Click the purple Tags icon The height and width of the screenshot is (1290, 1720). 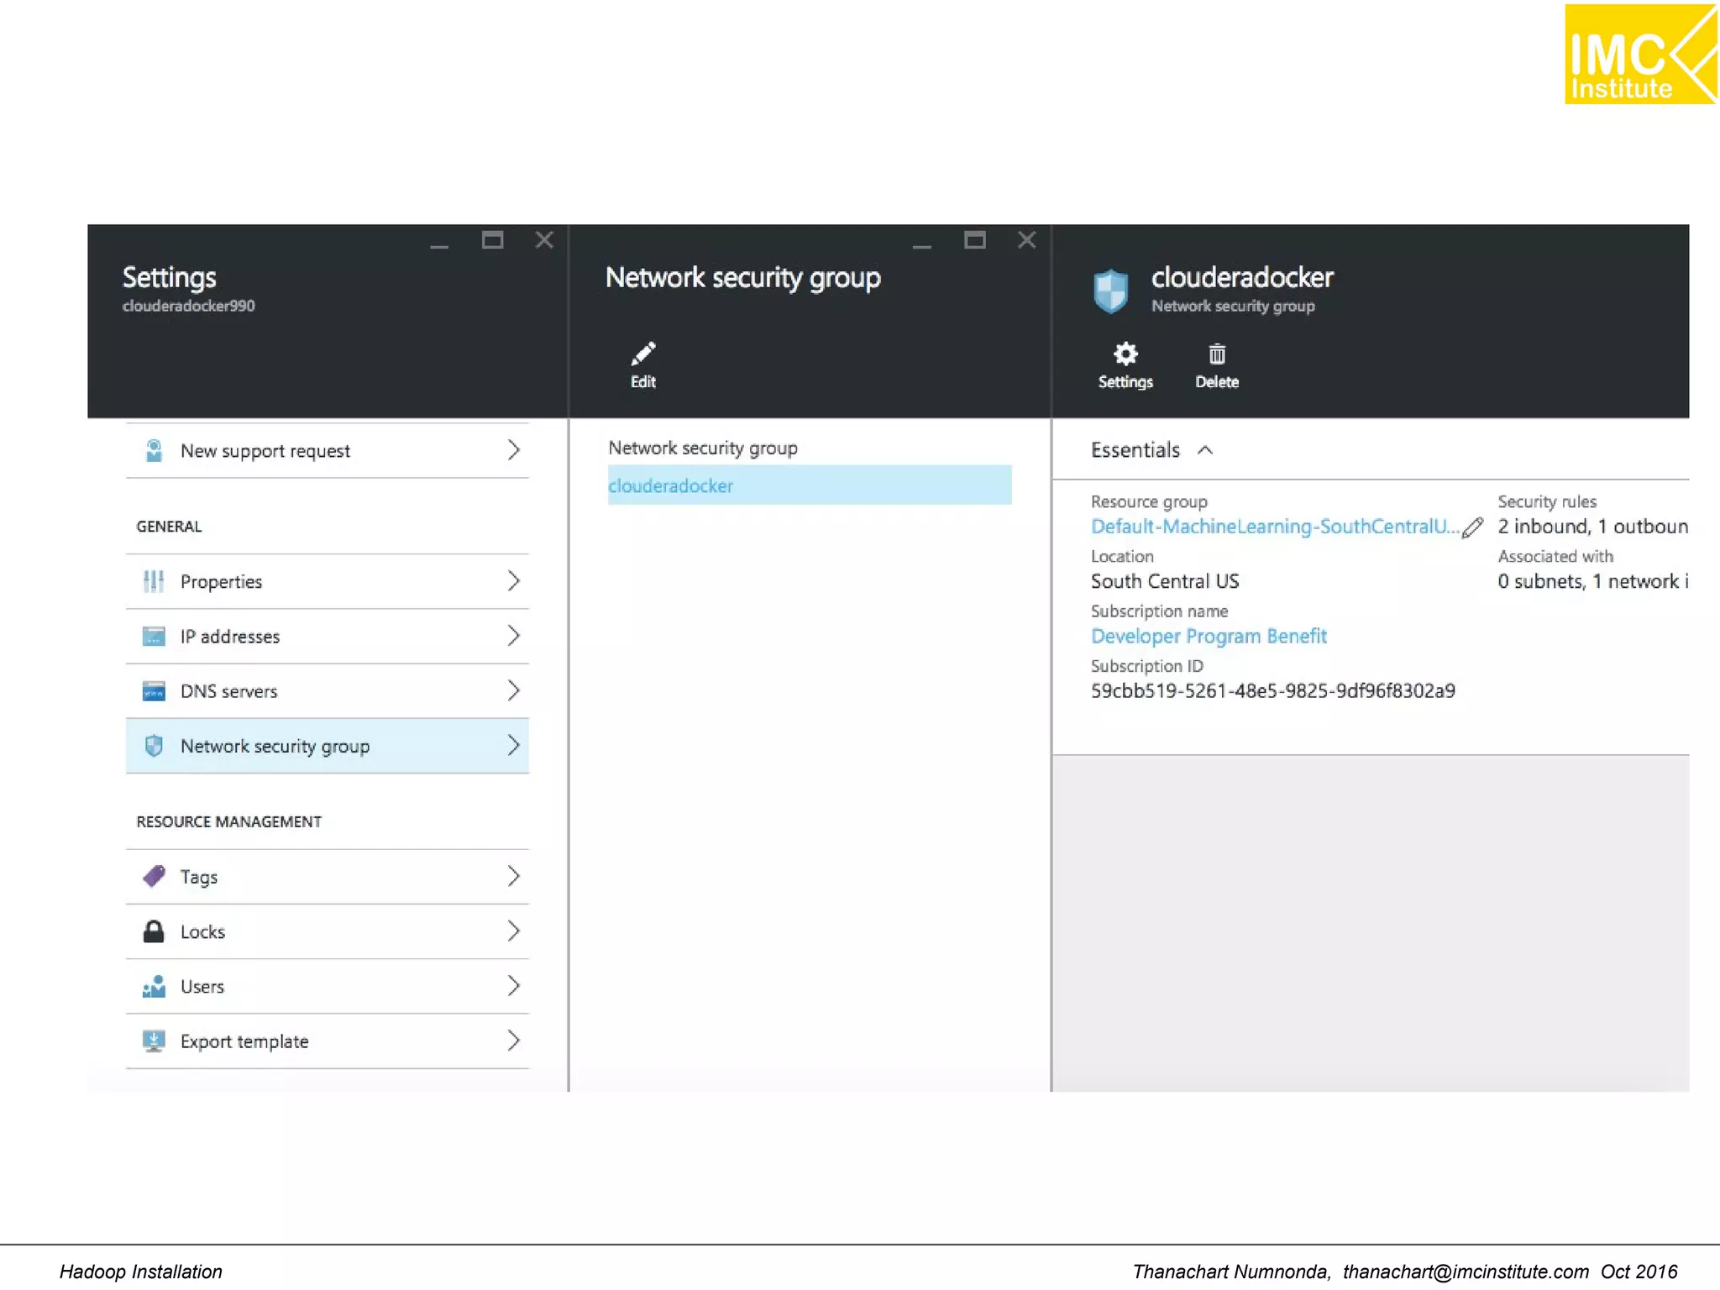(154, 876)
